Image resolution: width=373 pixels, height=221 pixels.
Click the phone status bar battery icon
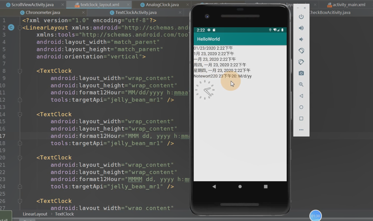pyautogui.click(x=282, y=30)
